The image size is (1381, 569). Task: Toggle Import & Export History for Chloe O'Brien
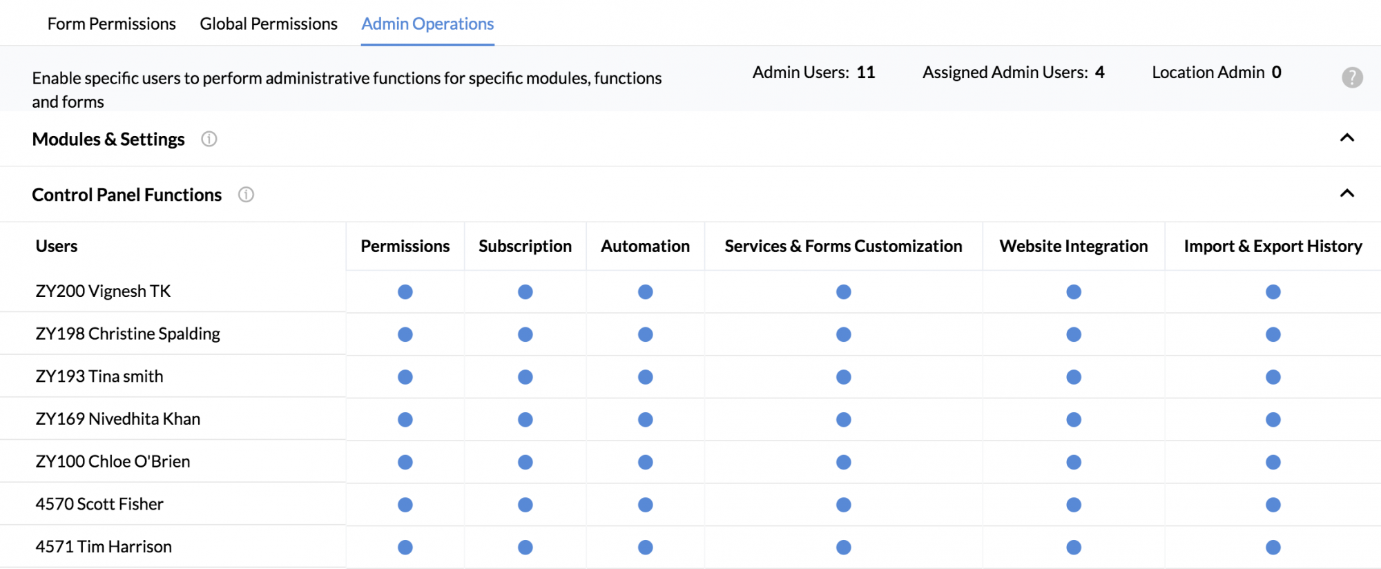[x=1273, y=462]
